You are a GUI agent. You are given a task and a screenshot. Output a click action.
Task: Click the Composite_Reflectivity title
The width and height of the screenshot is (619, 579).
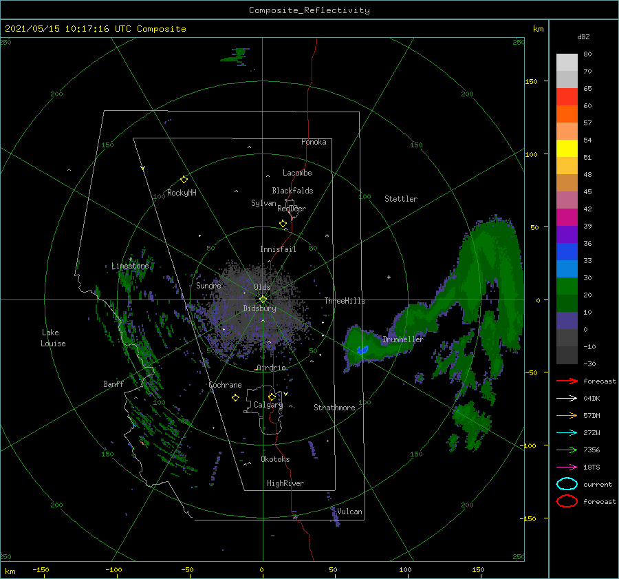309,10
